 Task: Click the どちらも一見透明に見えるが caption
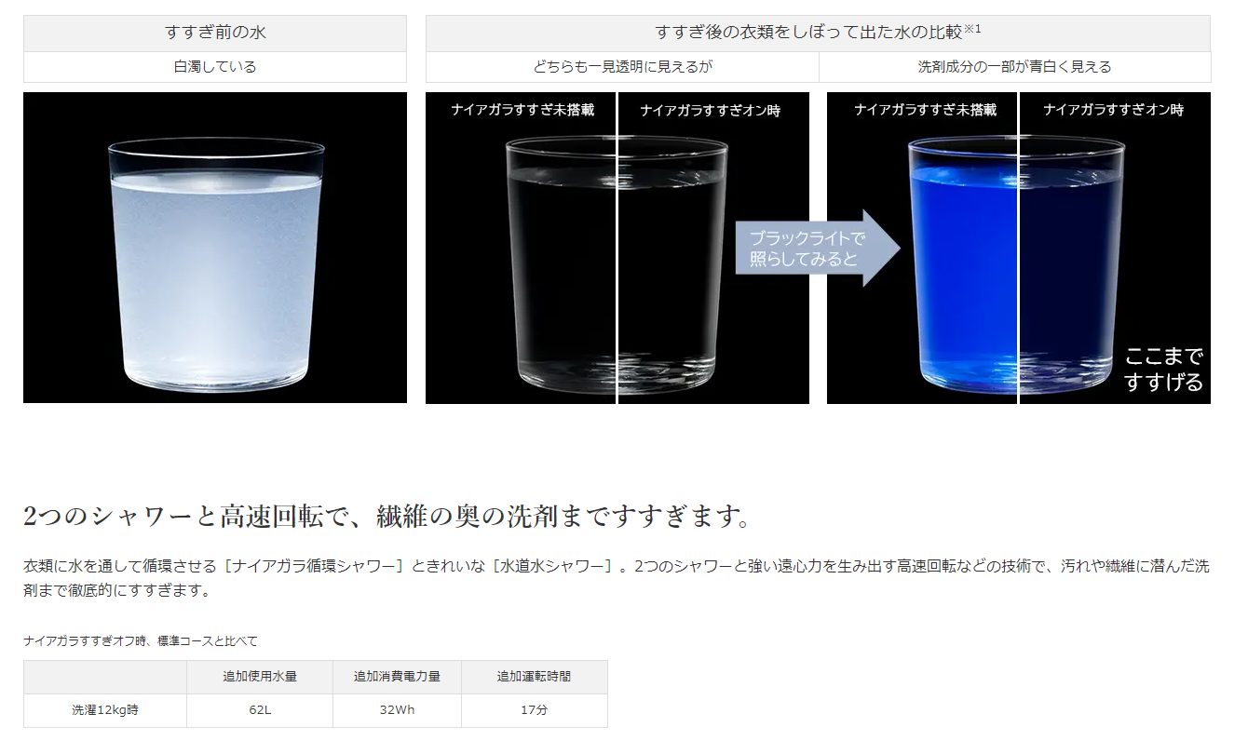622,67
